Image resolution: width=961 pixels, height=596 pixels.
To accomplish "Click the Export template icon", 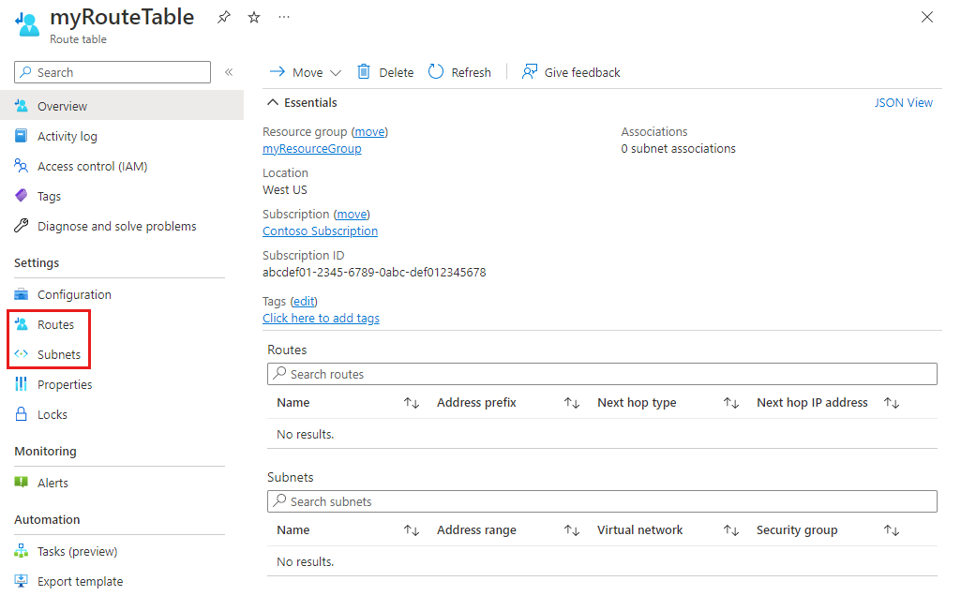I will coord(22,581).
